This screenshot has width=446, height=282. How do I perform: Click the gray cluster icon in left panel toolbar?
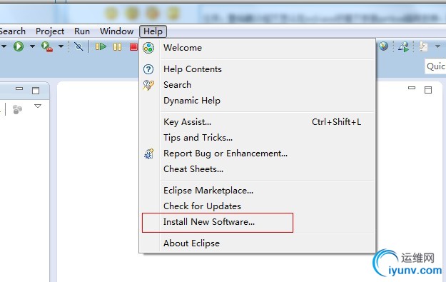17,109
